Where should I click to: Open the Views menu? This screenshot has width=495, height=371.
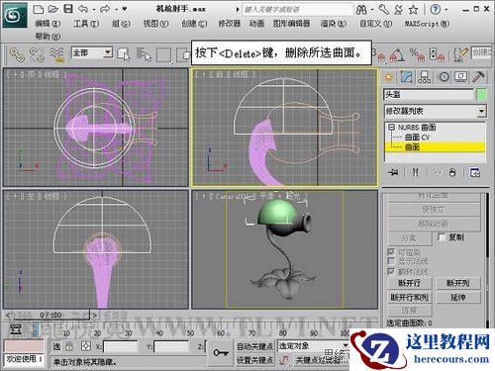click(155, 24)
